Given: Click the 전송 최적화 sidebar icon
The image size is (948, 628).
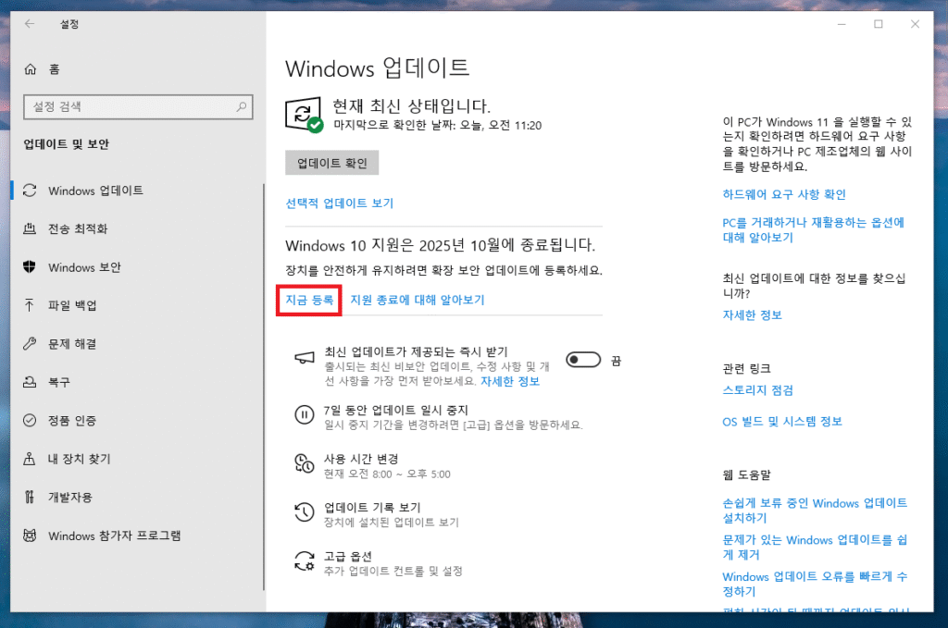Looking at the screenshot, I should pyautogui.click(x=31, y=229).
